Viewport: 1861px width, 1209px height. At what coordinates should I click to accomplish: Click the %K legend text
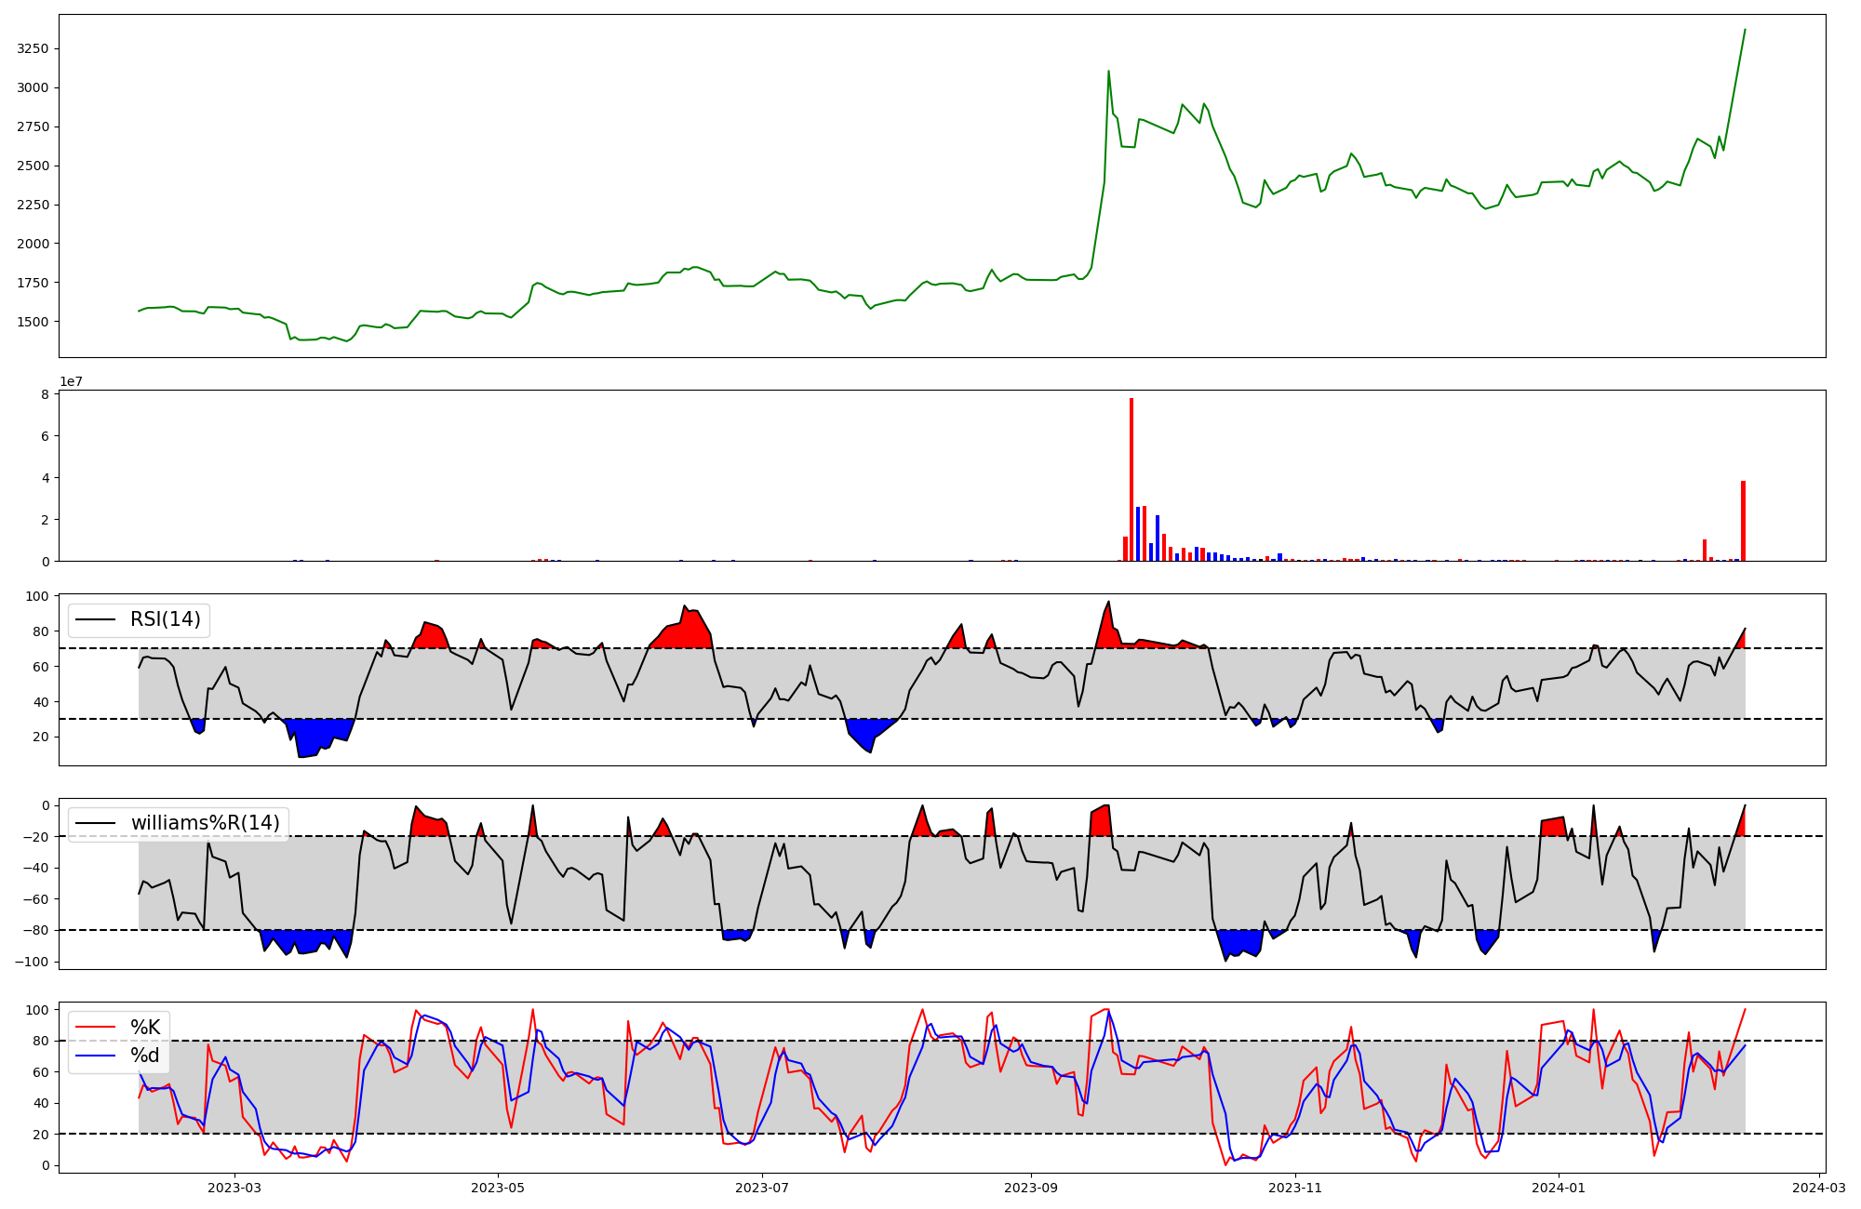[x=145, y=1028]
